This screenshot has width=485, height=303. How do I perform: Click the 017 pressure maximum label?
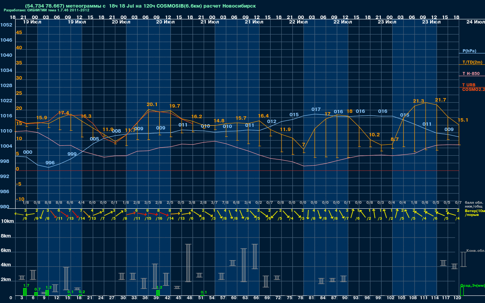coord(316,109)
